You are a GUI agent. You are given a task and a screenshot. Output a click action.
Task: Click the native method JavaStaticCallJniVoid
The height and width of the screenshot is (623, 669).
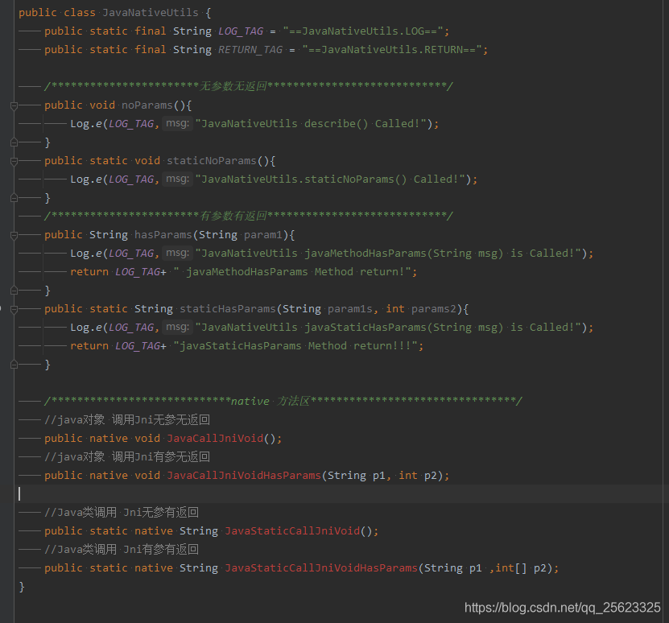(292, 530)
